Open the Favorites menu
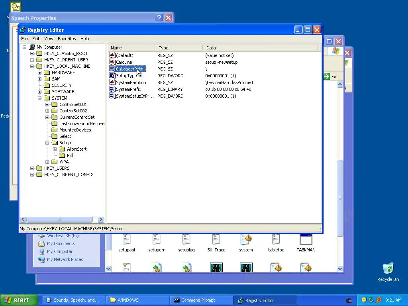This screenshot has width=408, height=306. click(x=67, y=39)
